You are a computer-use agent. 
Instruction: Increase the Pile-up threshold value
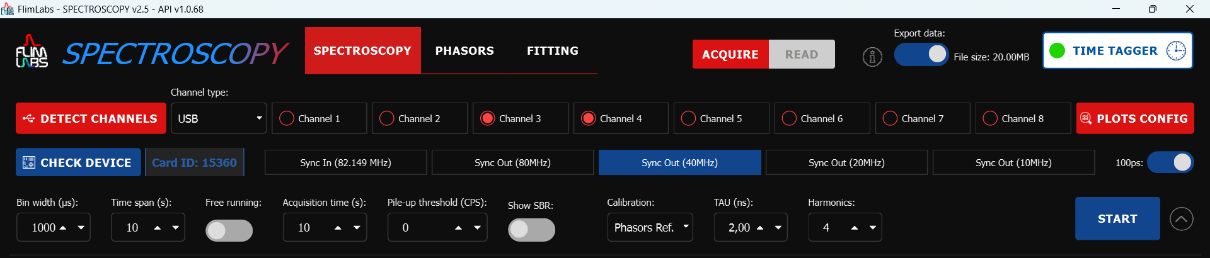[x=459, y=228]
